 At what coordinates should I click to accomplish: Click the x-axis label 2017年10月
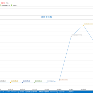coord(83,89)
